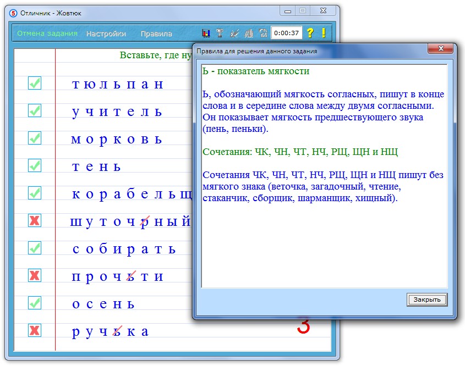Viewport: 465px width, 366px height.
Task: Choose Отмена задания in the menu bar
Action: (x=47, y=34)
